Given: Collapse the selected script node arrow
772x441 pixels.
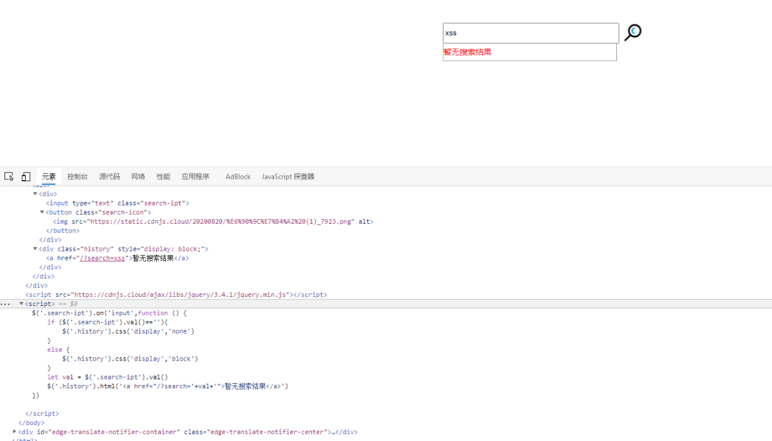Looking at the screenshot, I should [x=21, y=304].
